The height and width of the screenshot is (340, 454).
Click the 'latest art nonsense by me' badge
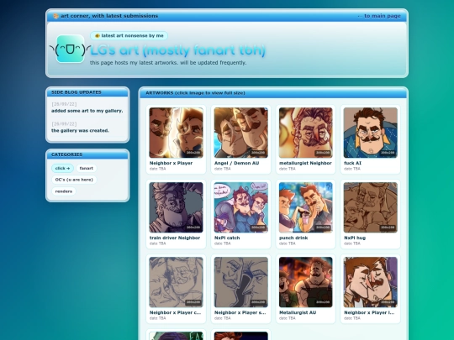129,35
